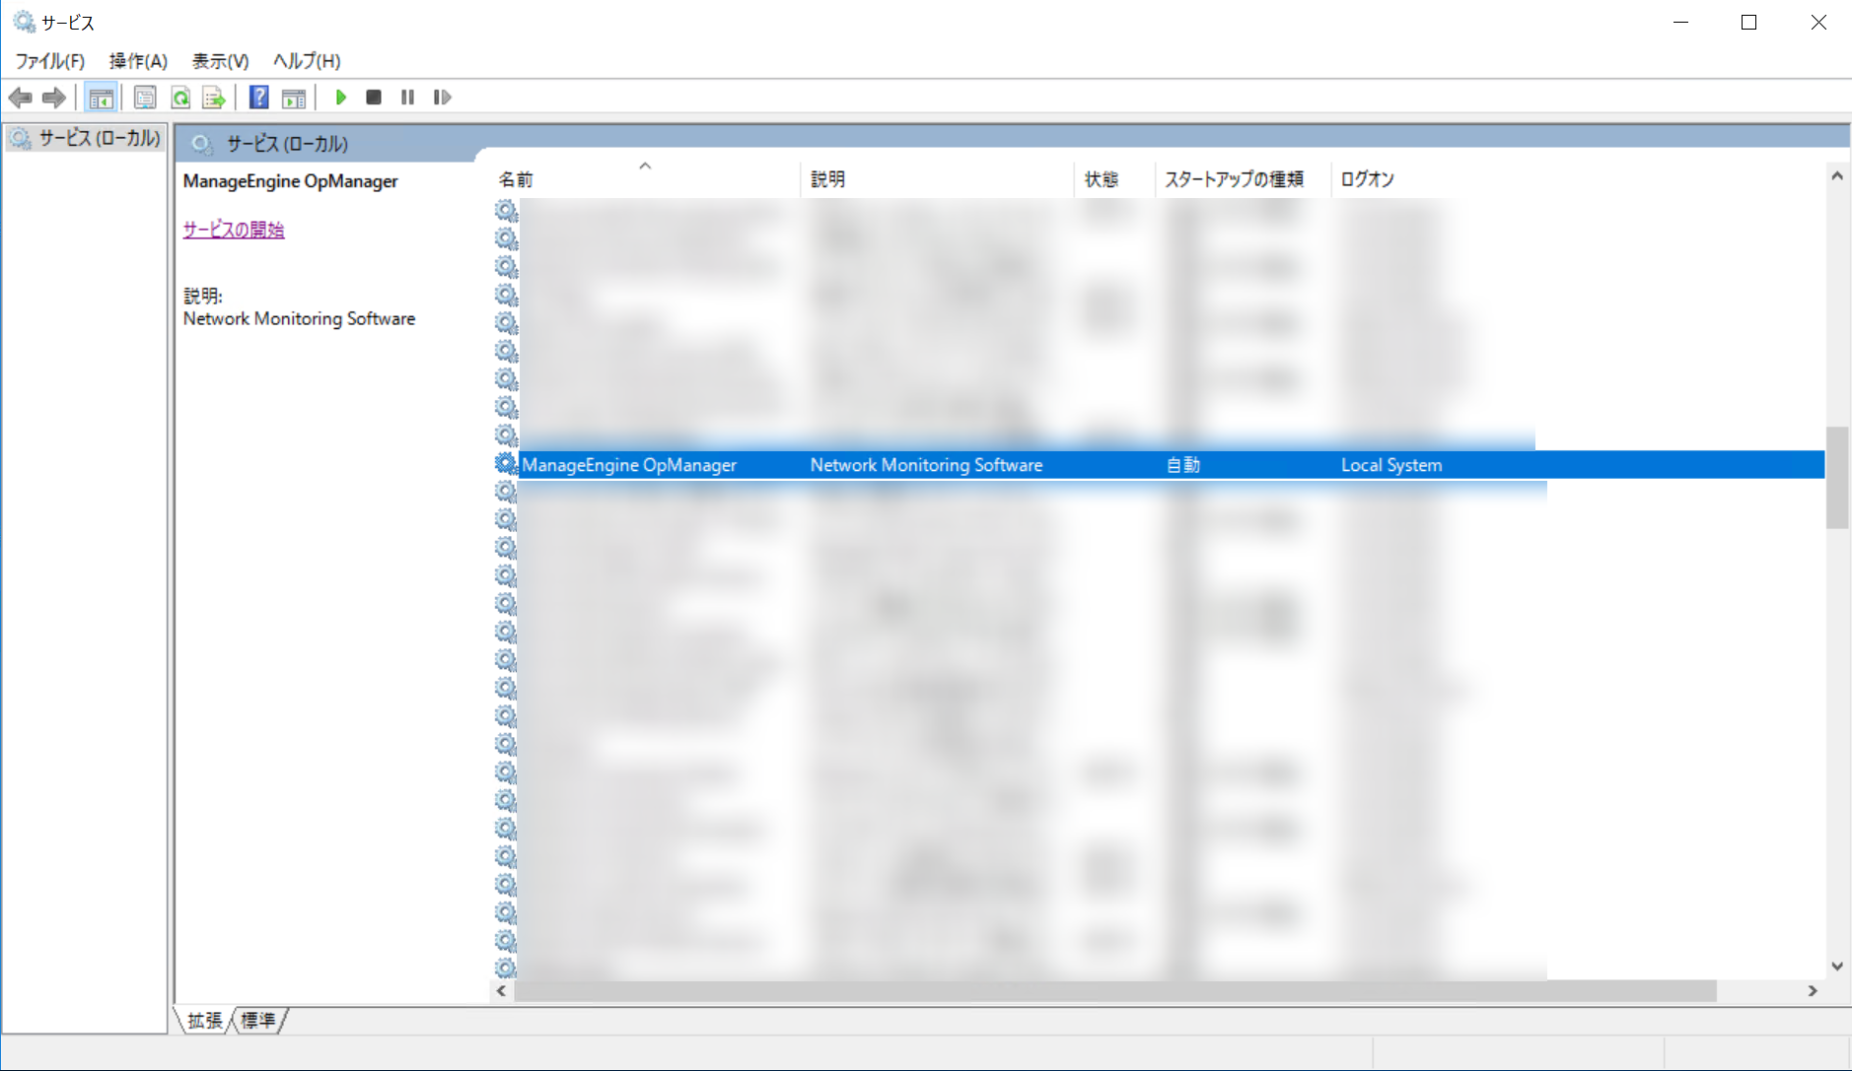This screenshot has width=1852, height=1071.
Task: Click the left arrow of the horizontal scrollbar
Action: coord(501,991)
